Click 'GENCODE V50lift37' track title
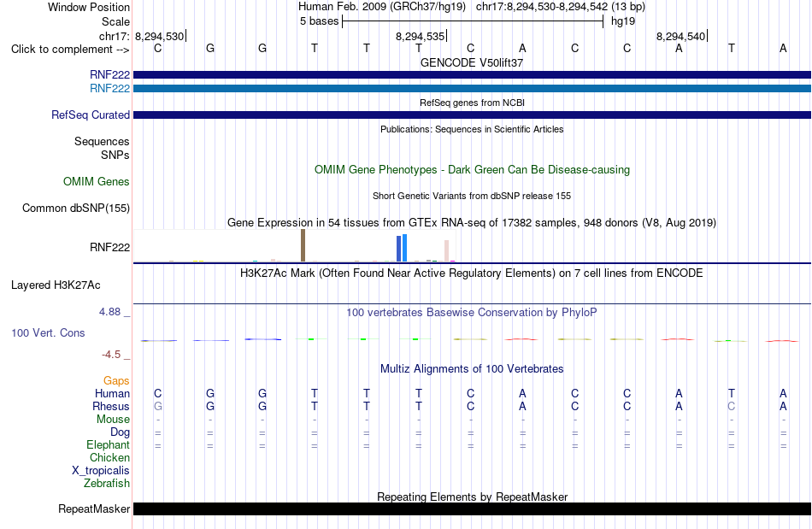The width and height of the screenshot is (812, 529). [472, 62]
